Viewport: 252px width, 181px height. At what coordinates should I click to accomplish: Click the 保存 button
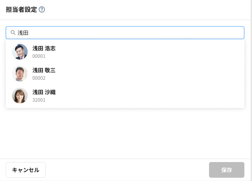pyautogui.click(x=226, y=170)
